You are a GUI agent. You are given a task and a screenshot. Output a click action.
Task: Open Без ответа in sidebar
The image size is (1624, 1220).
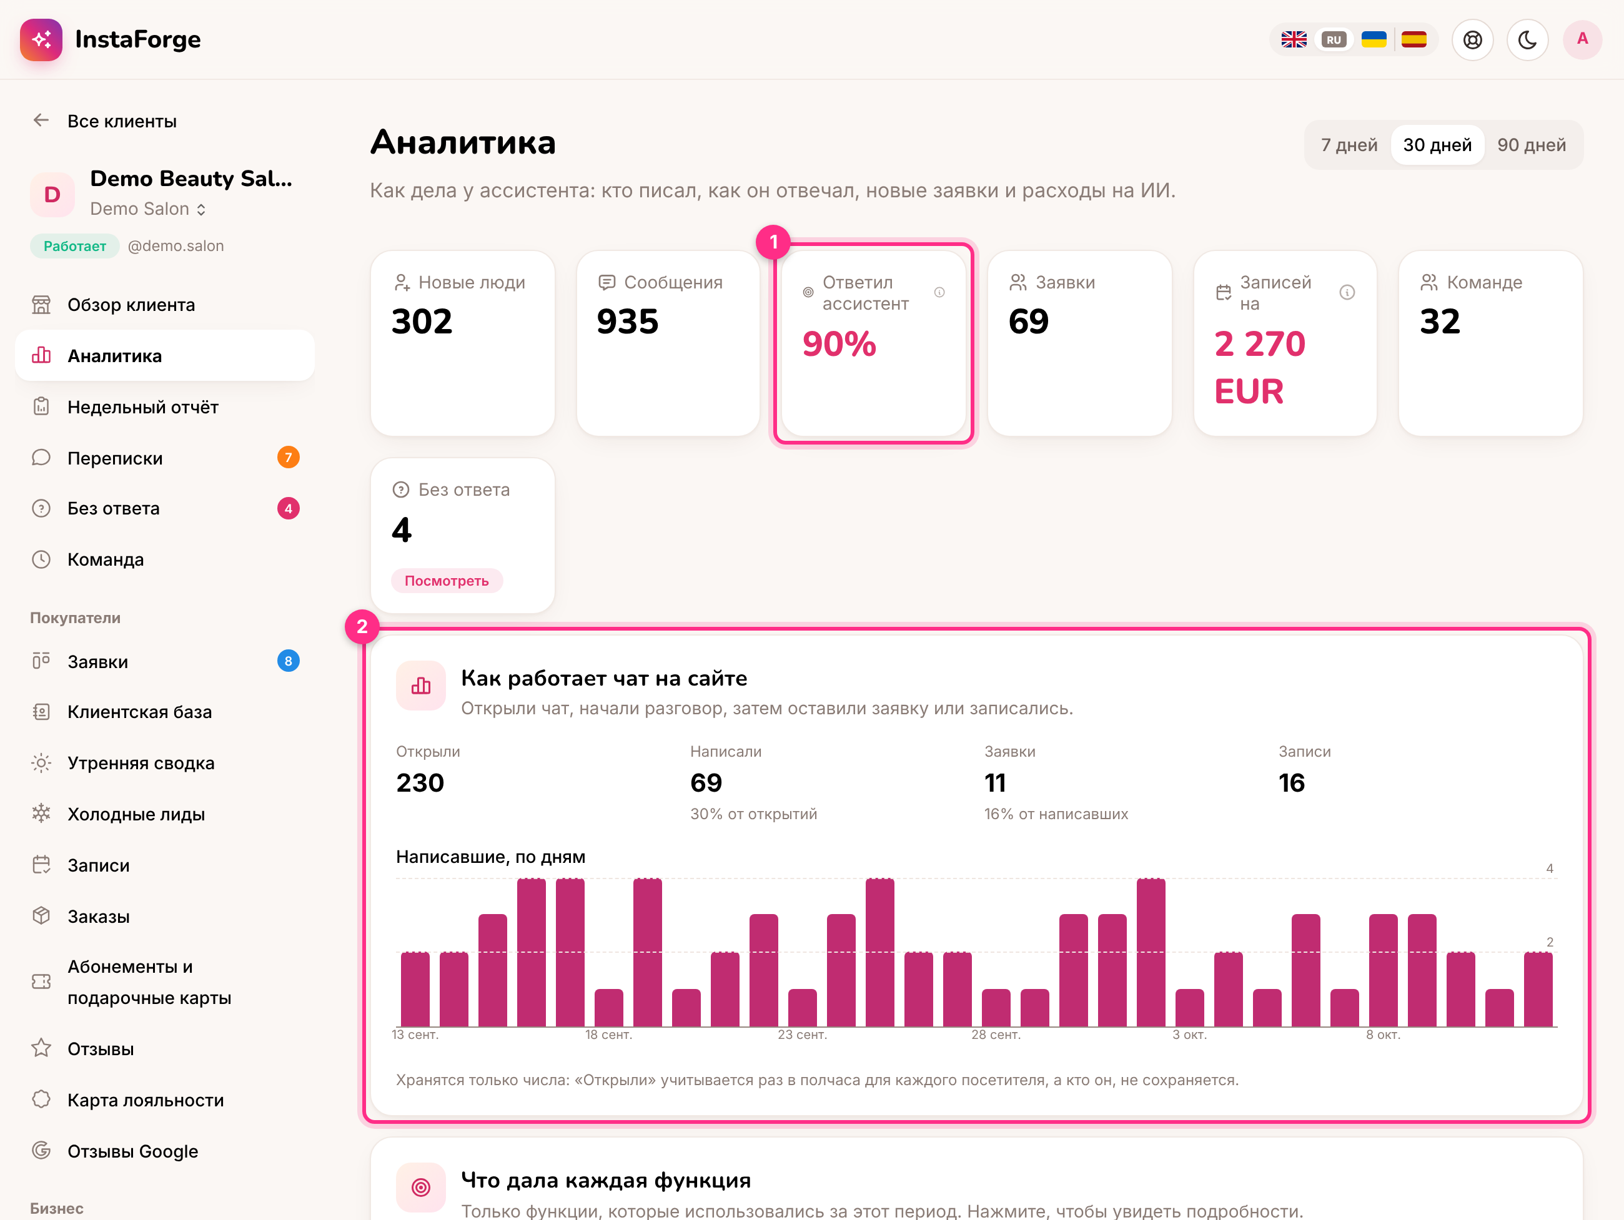click(164, 509)
